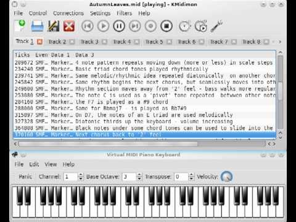Click the horizontal scrollbar of event list
This screenshot has height=222, width=296.
[x=108, y=144]
